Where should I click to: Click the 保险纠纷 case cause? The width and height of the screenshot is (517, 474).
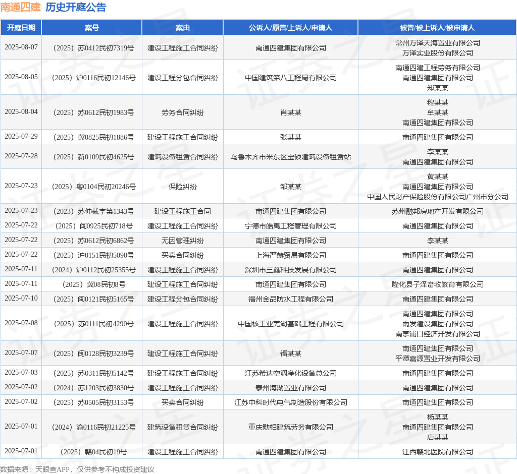182,187
